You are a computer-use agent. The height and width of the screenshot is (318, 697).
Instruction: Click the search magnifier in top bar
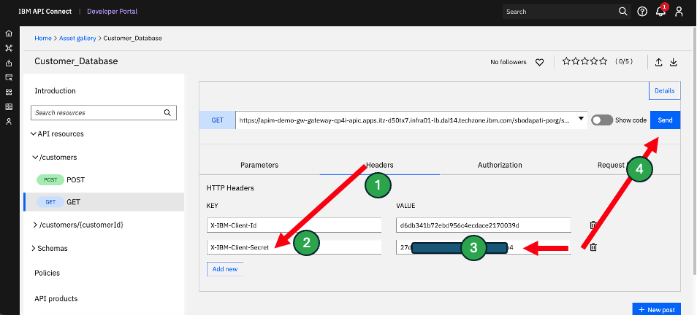click(x=623, y=12)
